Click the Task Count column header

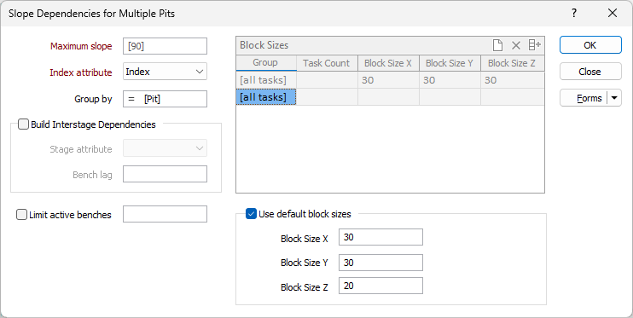point(327,63)
